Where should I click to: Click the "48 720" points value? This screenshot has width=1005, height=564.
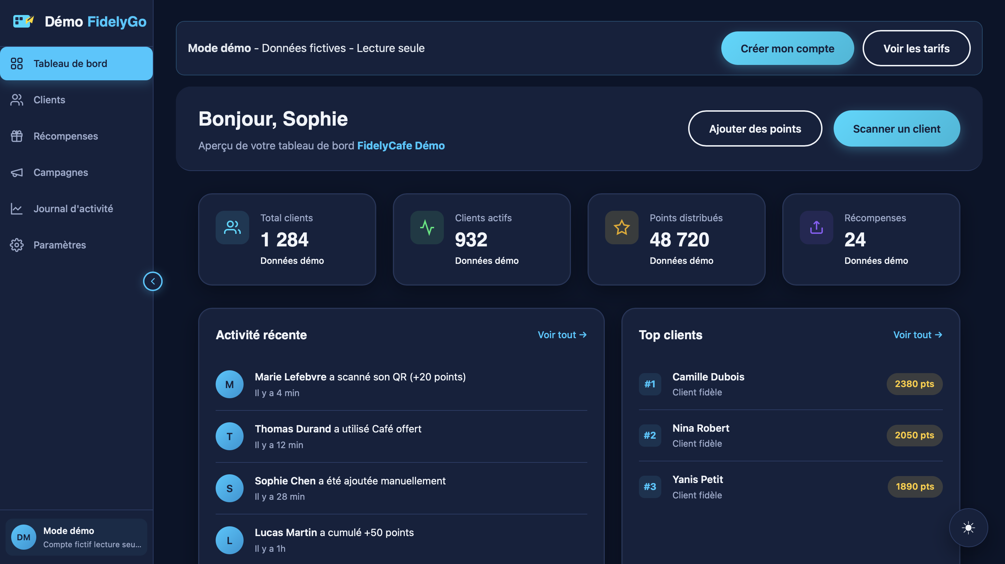tap(679, 239)
